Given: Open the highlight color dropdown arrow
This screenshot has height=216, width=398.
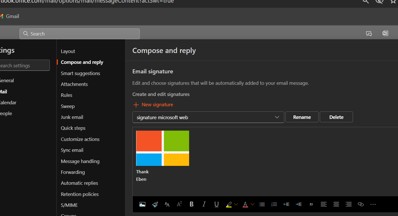Looking at the screenshot, I should [236, 204].
